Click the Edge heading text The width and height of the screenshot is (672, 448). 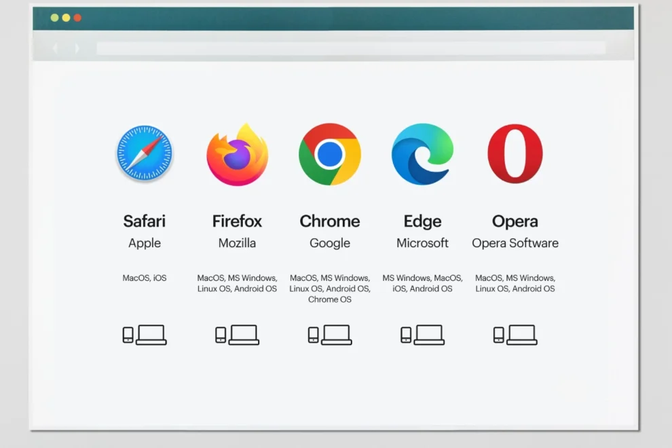pyautogui.click(x=422, y=221)
